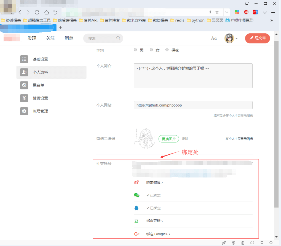Open the colorful grid extension icon
Image resolution: width=281 pixels, height=246 pixels.
pos(237,12)
